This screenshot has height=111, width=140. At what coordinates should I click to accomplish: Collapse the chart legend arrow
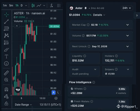17,26
